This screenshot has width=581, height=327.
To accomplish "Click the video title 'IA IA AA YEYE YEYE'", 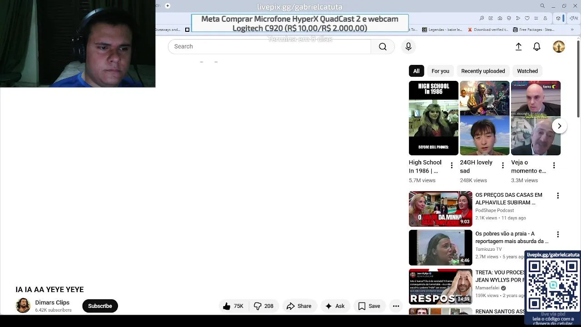I will 49,289.
